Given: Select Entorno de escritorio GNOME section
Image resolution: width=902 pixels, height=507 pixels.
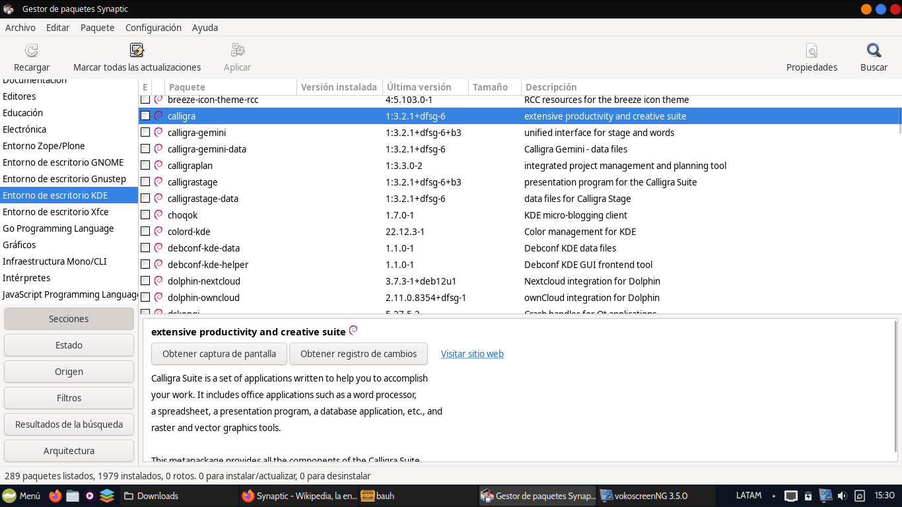Looking at the screenshot, I should coord(69,162).
